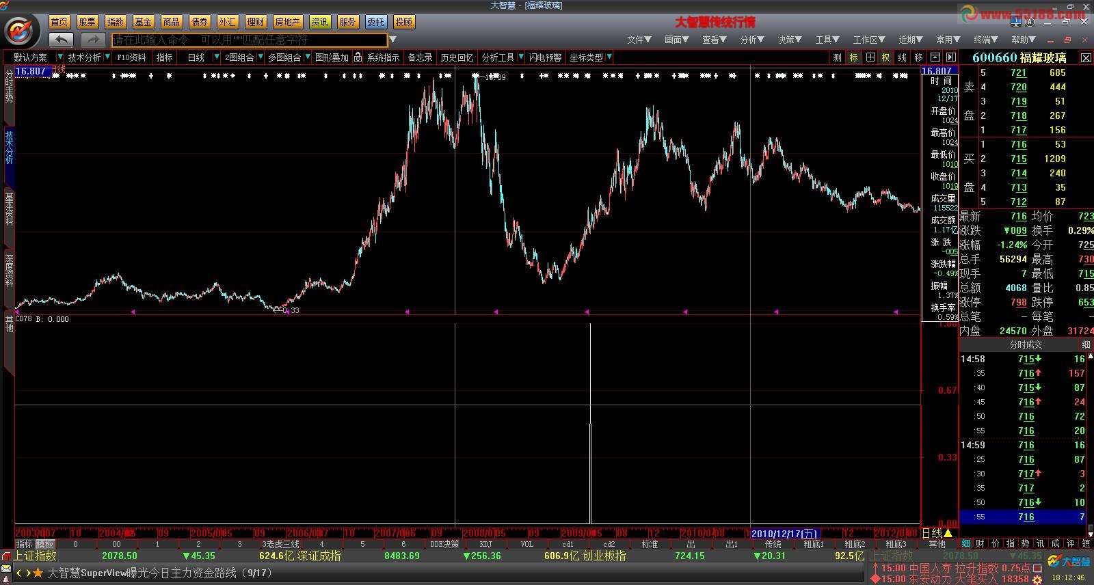Click the side-panel collapse icon before stock code
The width and height of the screenshot is (1094, 585).
coord(950,57)
